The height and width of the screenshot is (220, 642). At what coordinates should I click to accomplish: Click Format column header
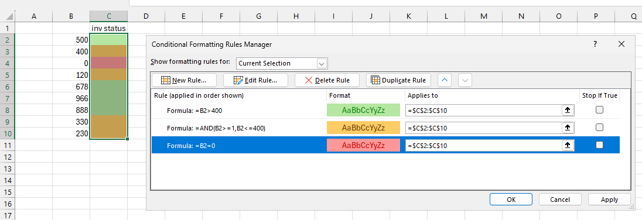coord(366,96)
